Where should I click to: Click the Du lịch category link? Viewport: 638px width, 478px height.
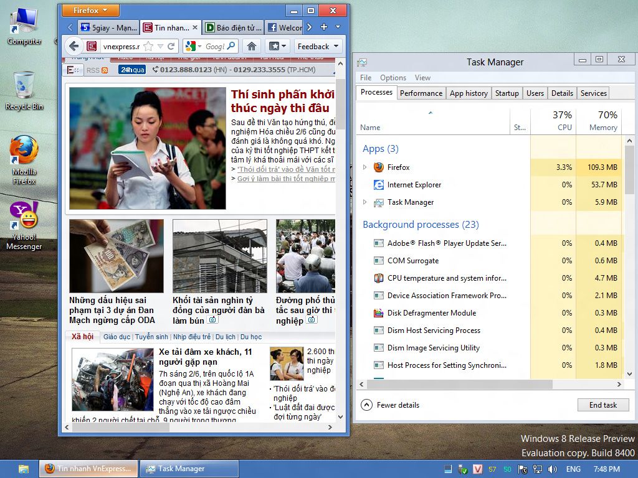click(x=226, y=337)
